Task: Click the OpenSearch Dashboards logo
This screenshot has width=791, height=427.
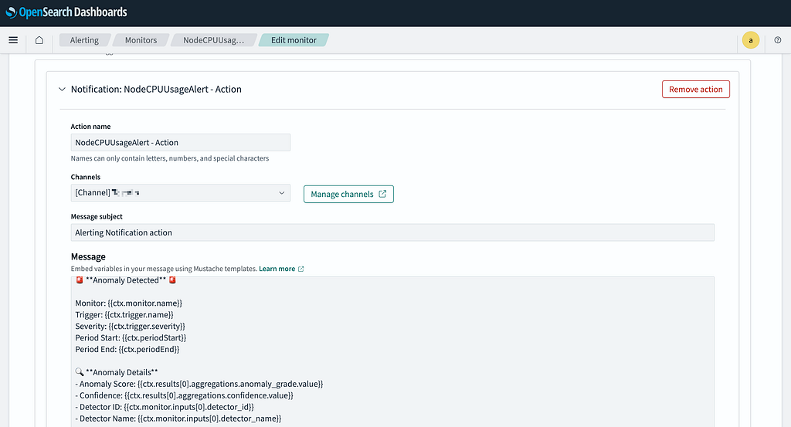Action: pyautogui.click(x=66, y=12)
